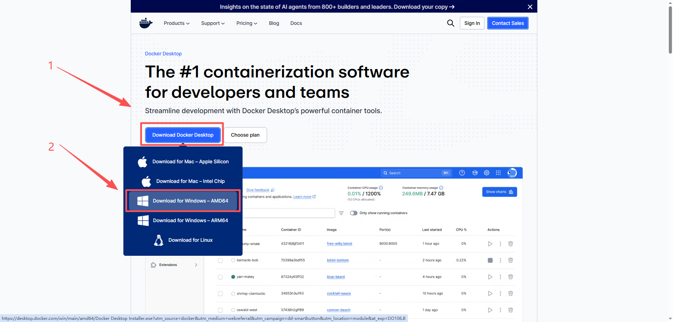Screen dimensions: 673x322
Task: Stop the barnacle-bob container
Action: [x=490, y=260]
